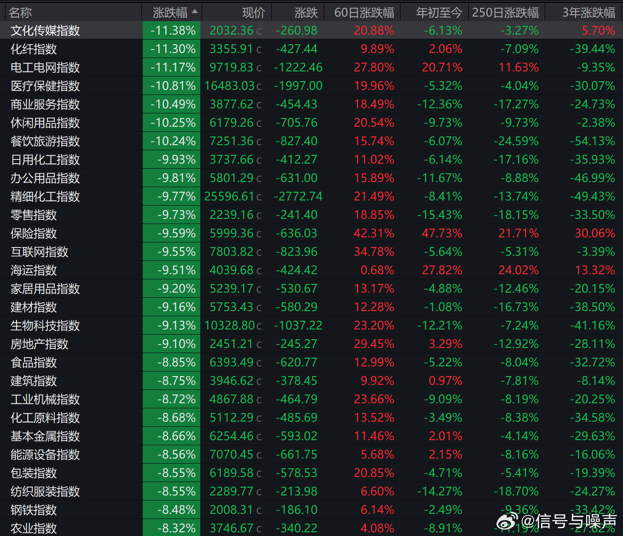Screen dimensions: 623x536
Task: Click the 房地产指数 name
Action: tap(39, 344)
